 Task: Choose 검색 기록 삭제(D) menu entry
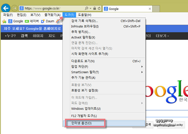(x=85, y=21)
